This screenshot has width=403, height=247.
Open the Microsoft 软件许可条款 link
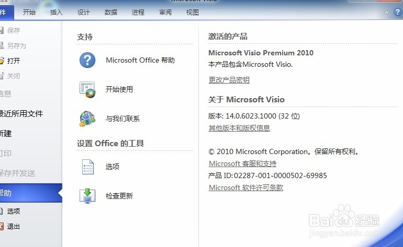pos(246,188)
